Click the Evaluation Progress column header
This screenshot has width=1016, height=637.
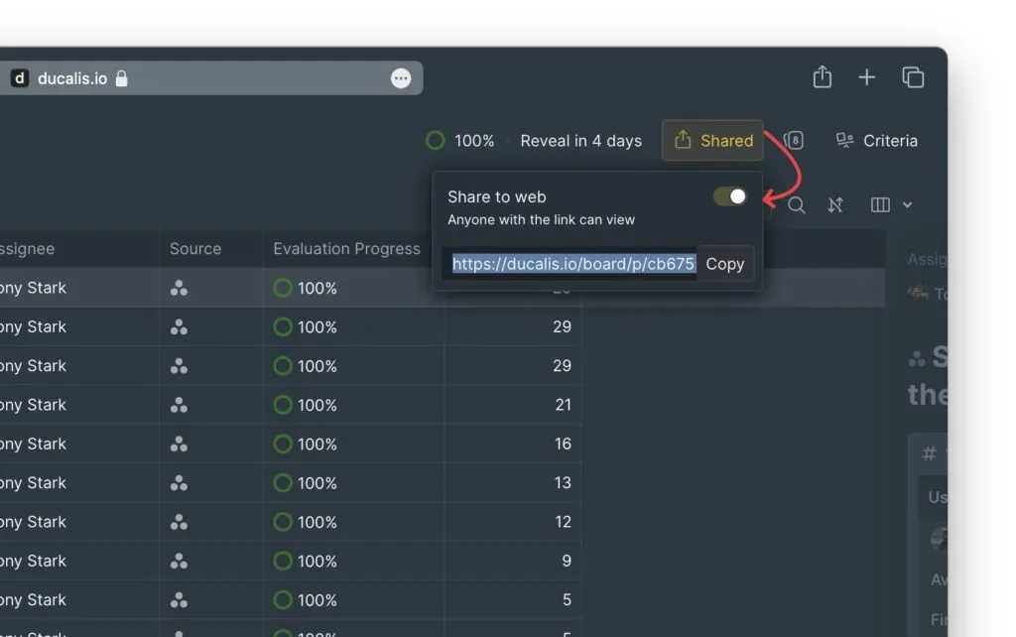coord(346,249)
